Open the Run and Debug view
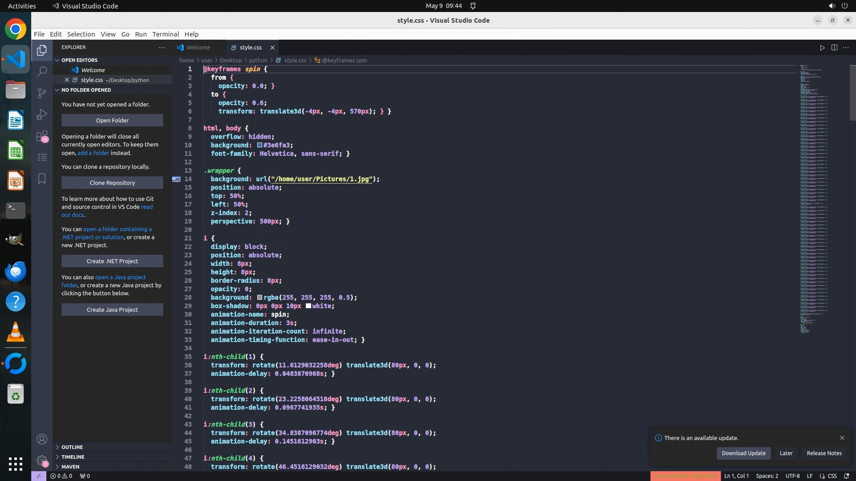The width and height of the screenshot is (856, 481). tap(42, 114)
